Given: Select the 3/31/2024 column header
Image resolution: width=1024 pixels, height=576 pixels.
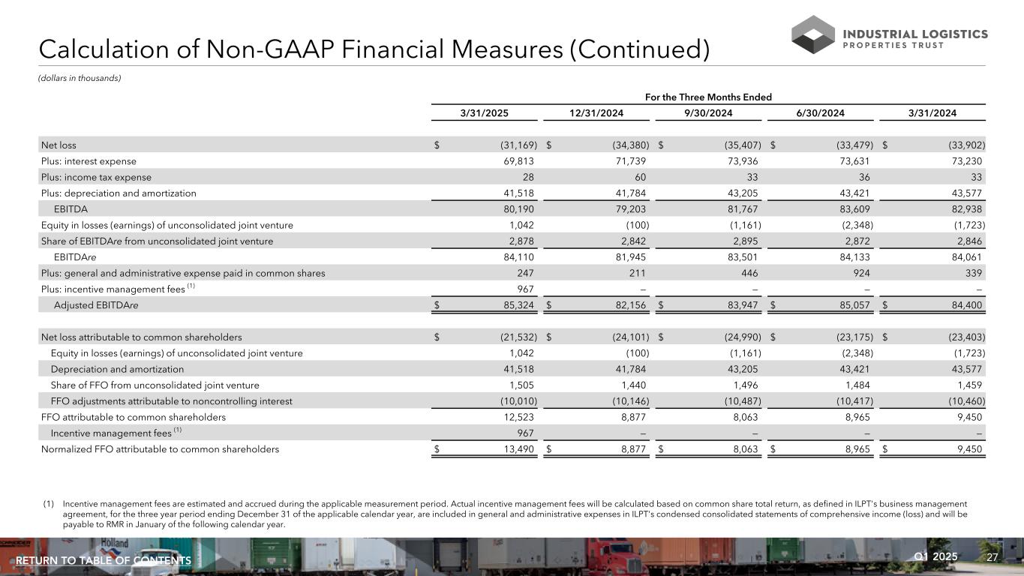Looking at the screenshot, I should coord(932,113).
